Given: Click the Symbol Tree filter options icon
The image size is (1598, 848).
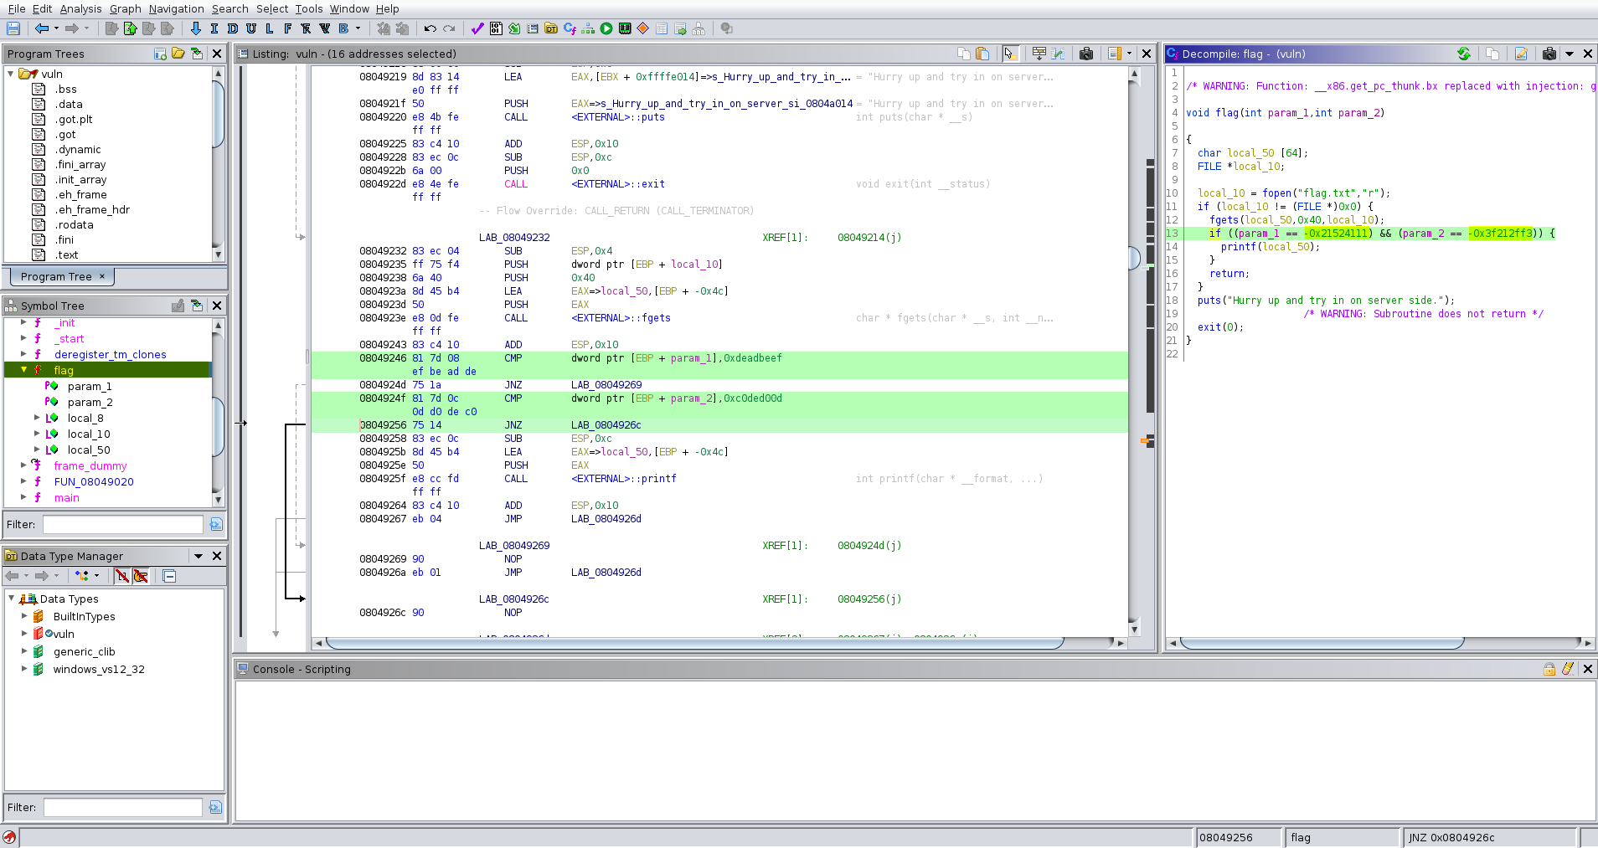Looking at the screenshot, I should [x=216, y=524].
